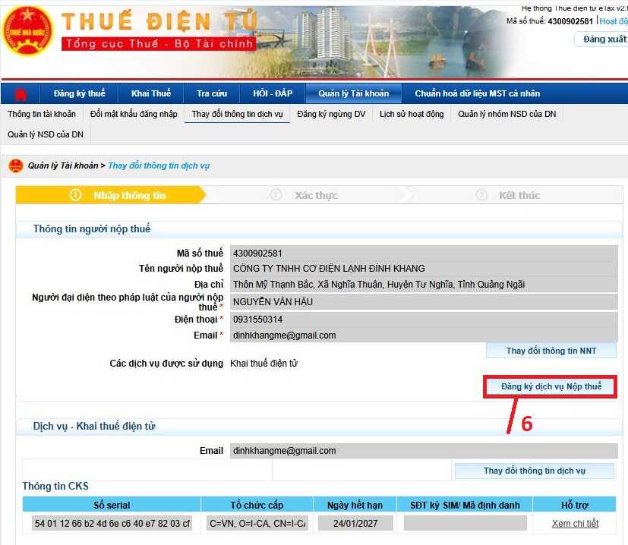Click the taxpayer Email field
The image size is (628, 545).
(424, 336)
